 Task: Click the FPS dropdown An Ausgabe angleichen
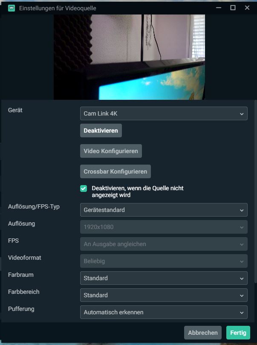(x=164, y=244)
